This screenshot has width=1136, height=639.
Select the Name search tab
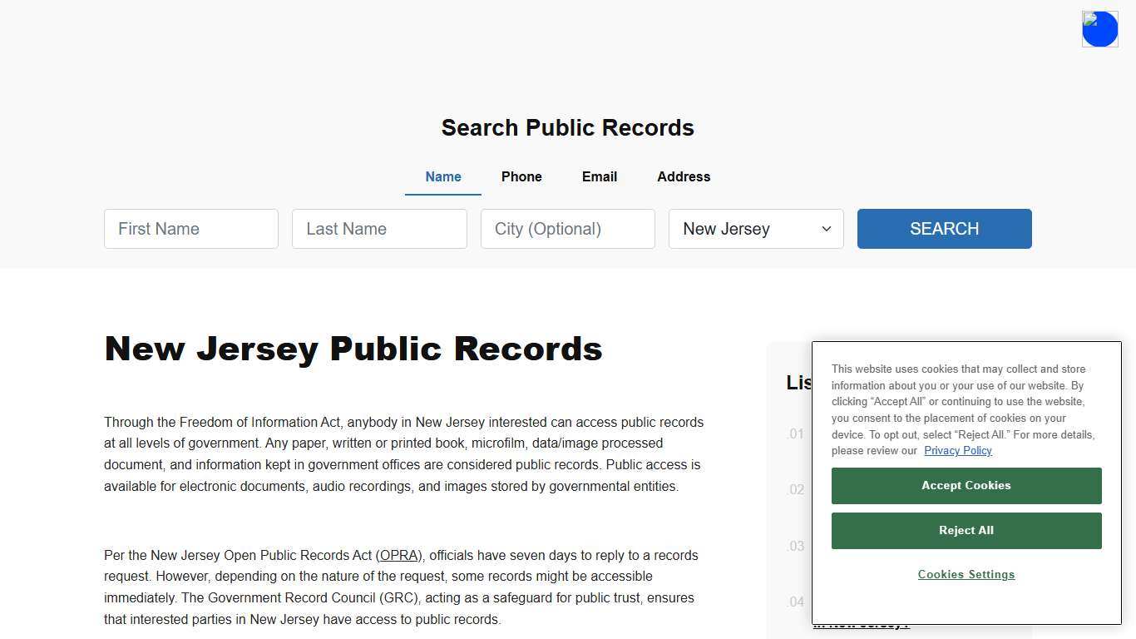pos(442,176)
